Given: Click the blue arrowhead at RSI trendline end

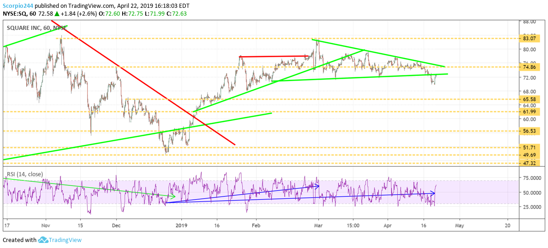Looking at the screenshot, I should 434,193.
